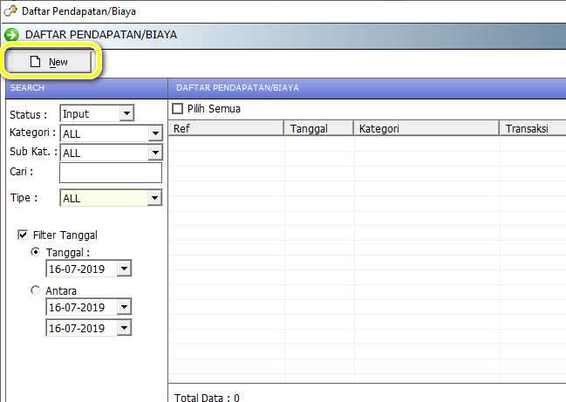Open the Sub Kat. dropdown
Image resolution: width=566 pixels, height=402 pixels.
tap(154, 153)
